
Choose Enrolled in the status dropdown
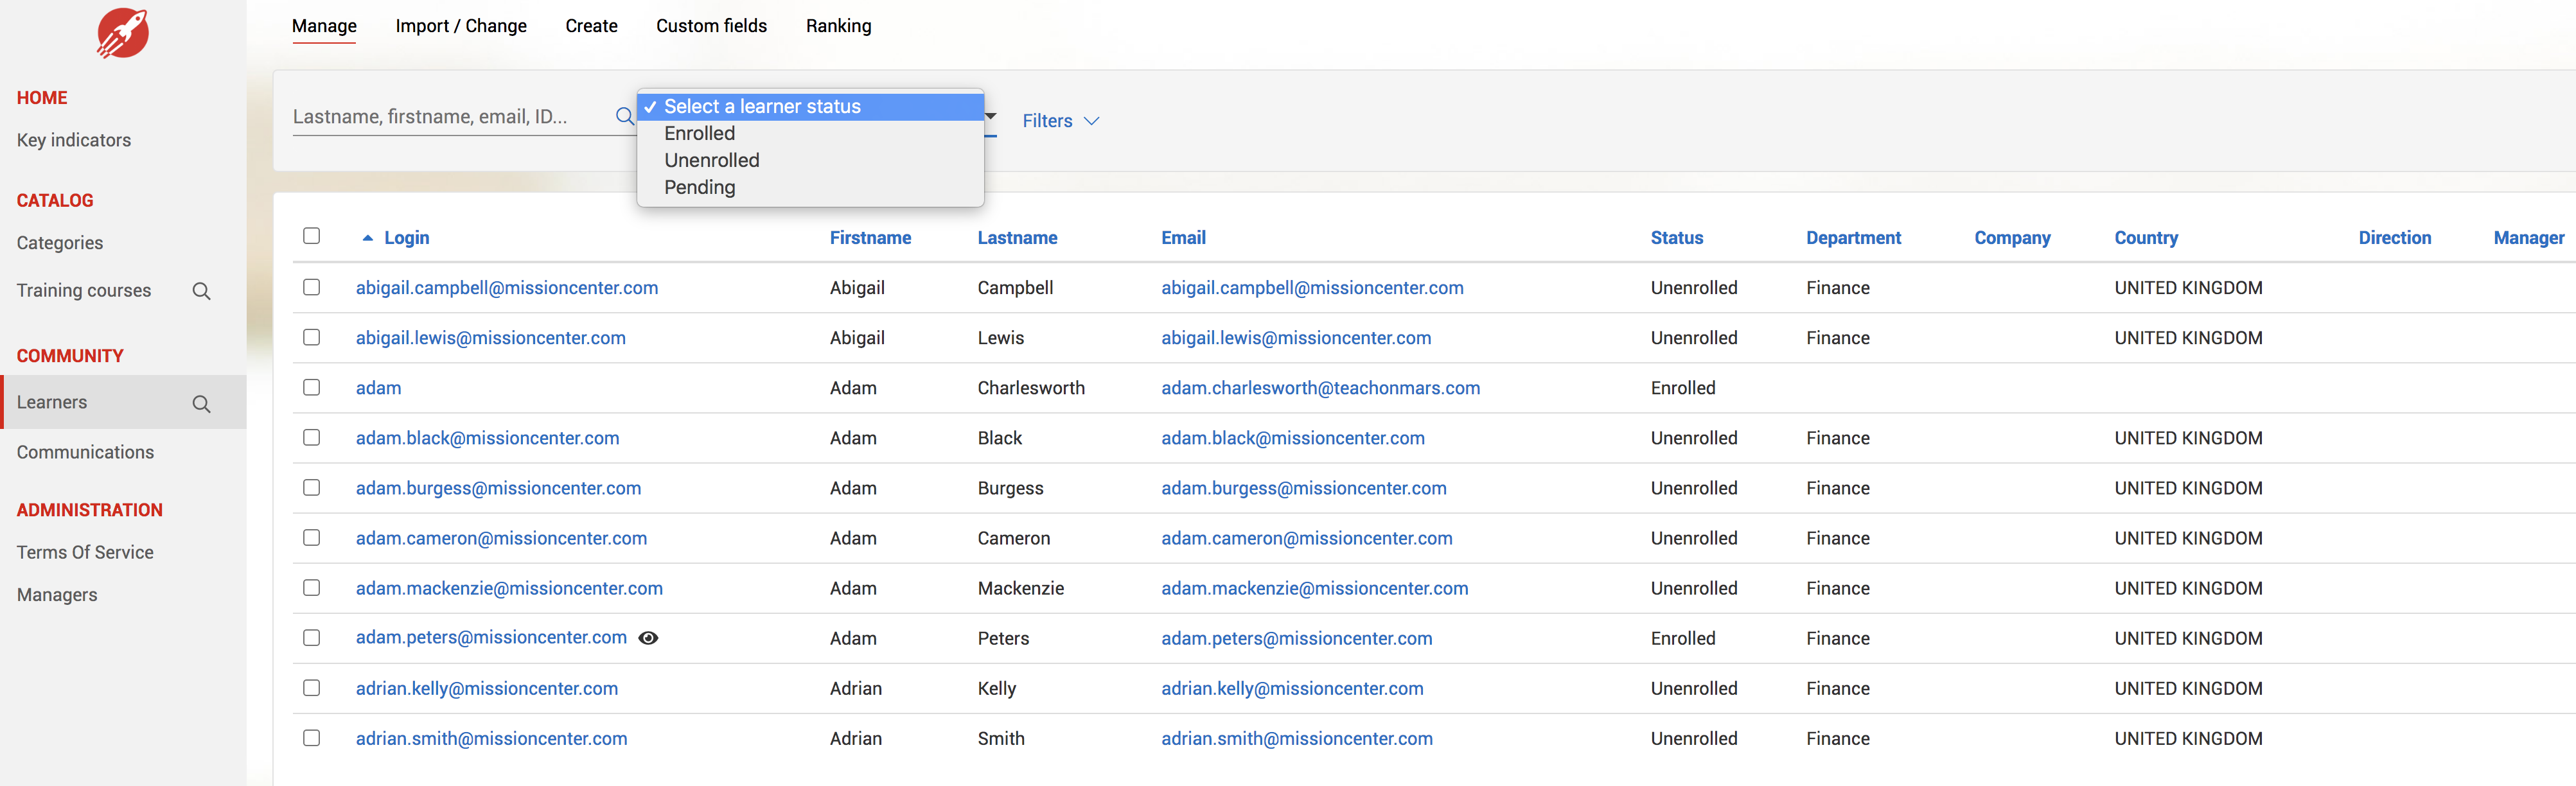pos(810,133)
